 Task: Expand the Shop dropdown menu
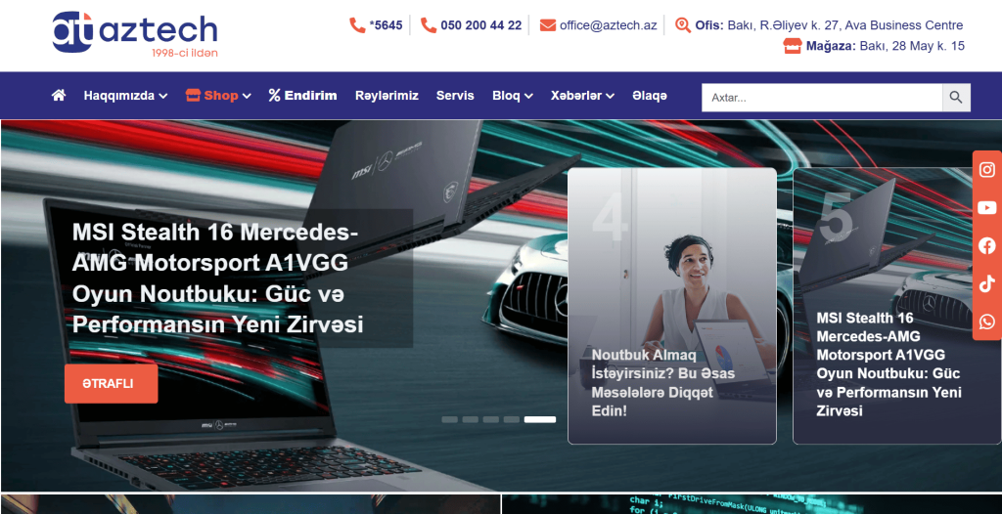(x=218, y=96)
